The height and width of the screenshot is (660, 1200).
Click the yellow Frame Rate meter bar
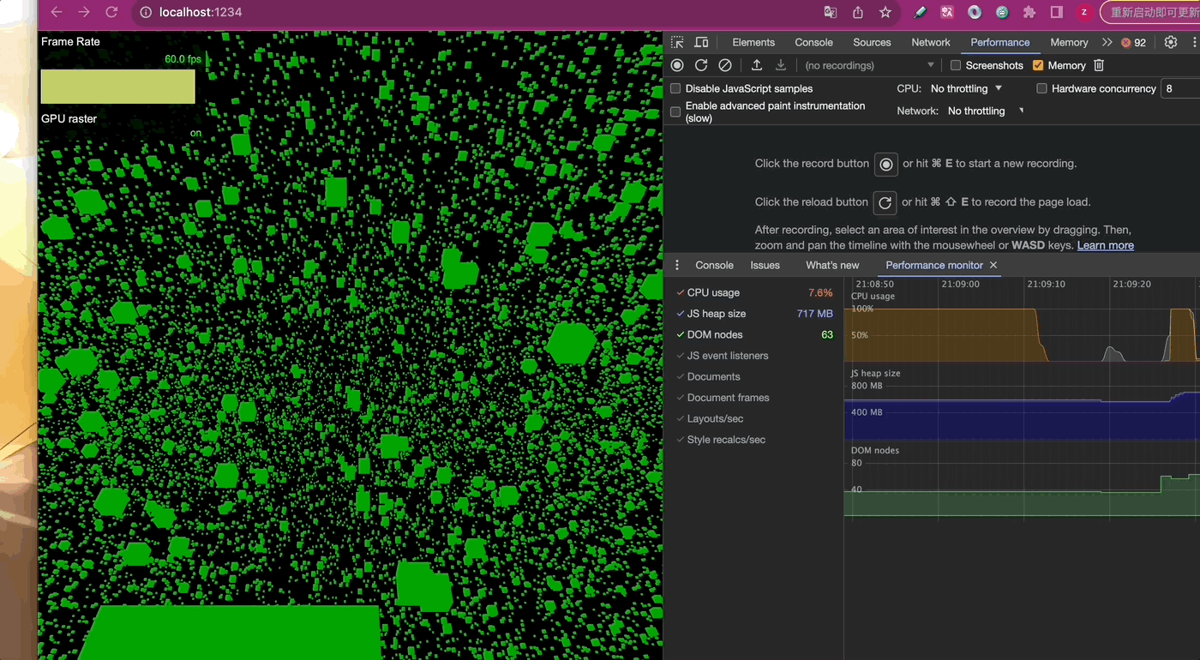coord(118,87)
